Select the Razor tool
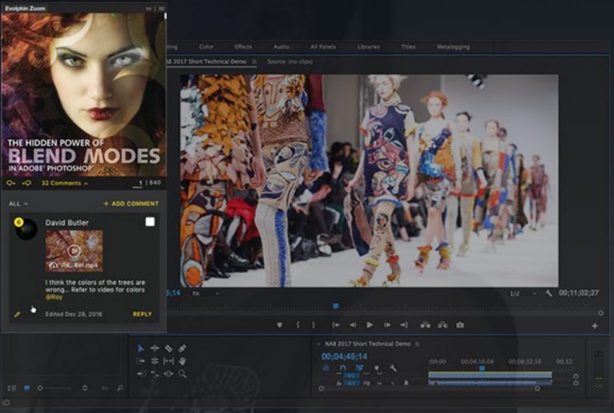The height and width of the screenshot is (413, 614). (x=169, y=348)
